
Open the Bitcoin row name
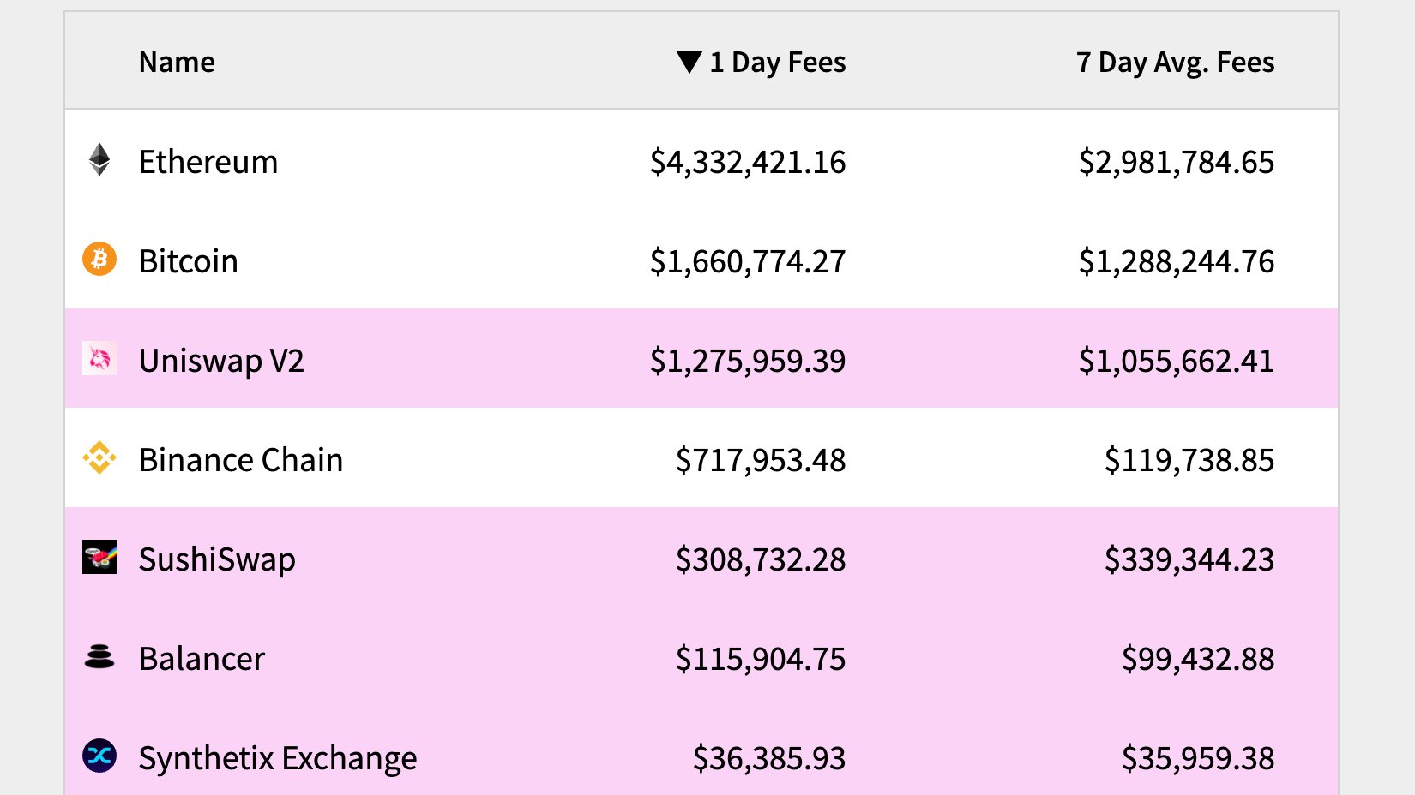189,261
